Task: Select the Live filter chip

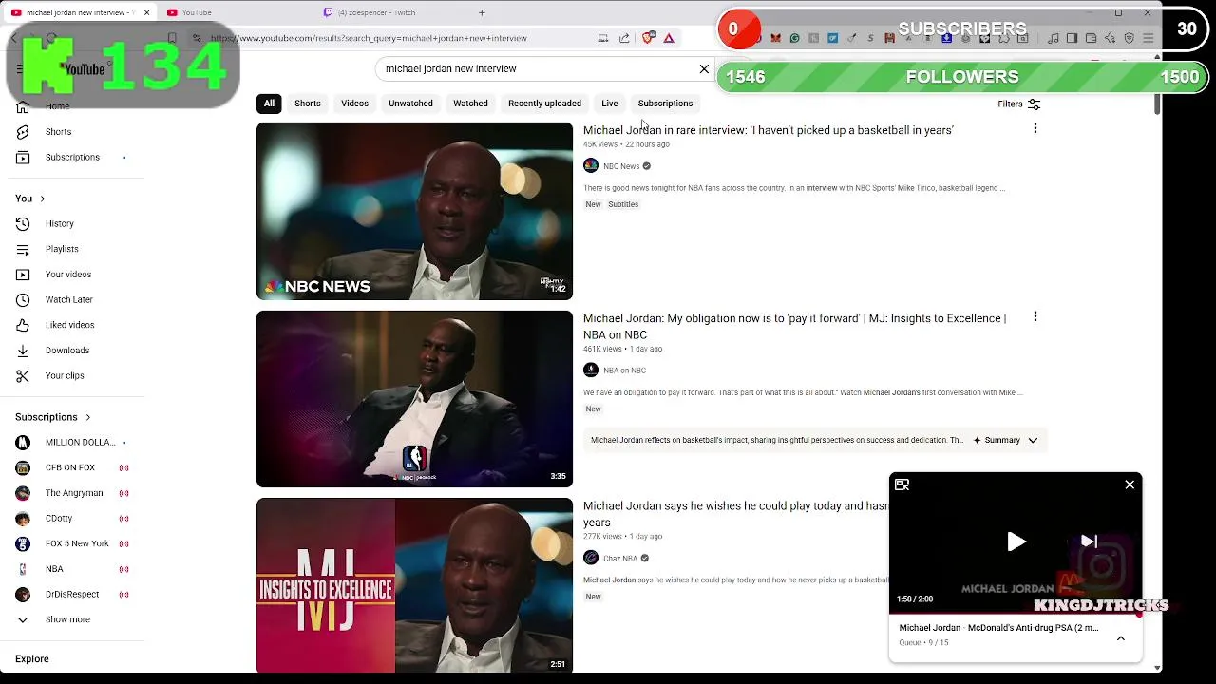Action: pos(609,104)
